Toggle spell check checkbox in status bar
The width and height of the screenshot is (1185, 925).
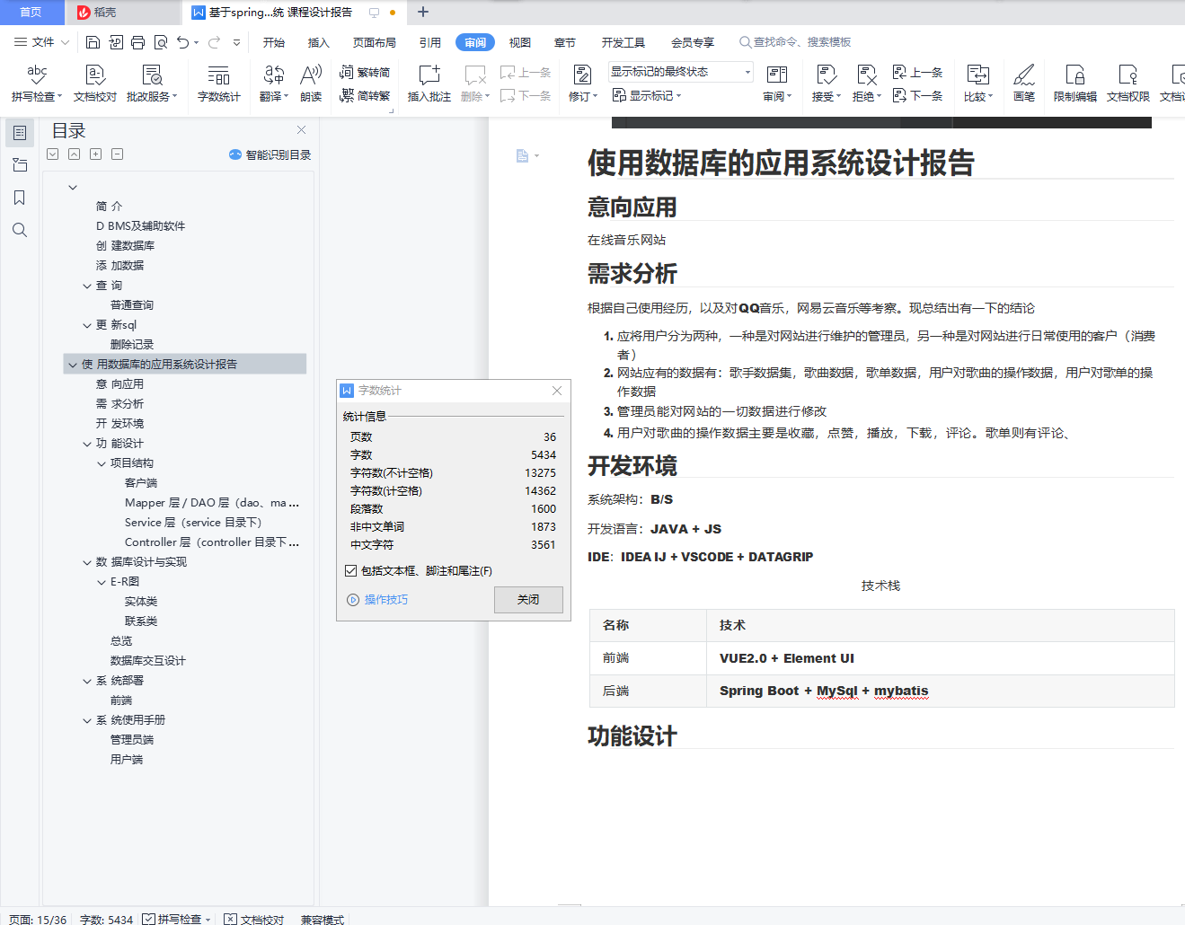click(x=148, y=919)
